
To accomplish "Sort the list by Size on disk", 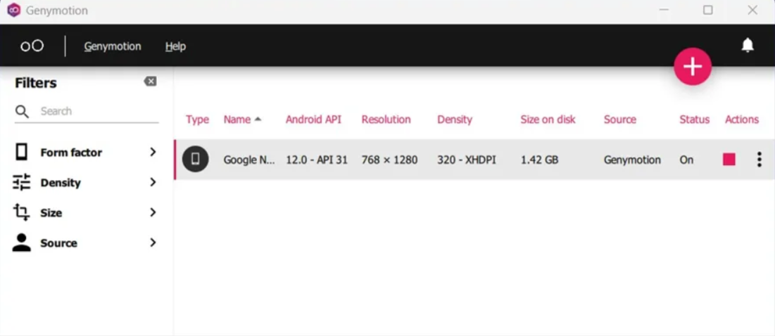I will [548, 119].
